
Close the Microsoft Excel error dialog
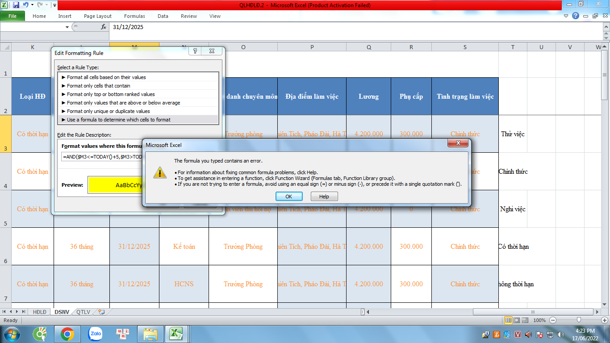coord(458,143)
